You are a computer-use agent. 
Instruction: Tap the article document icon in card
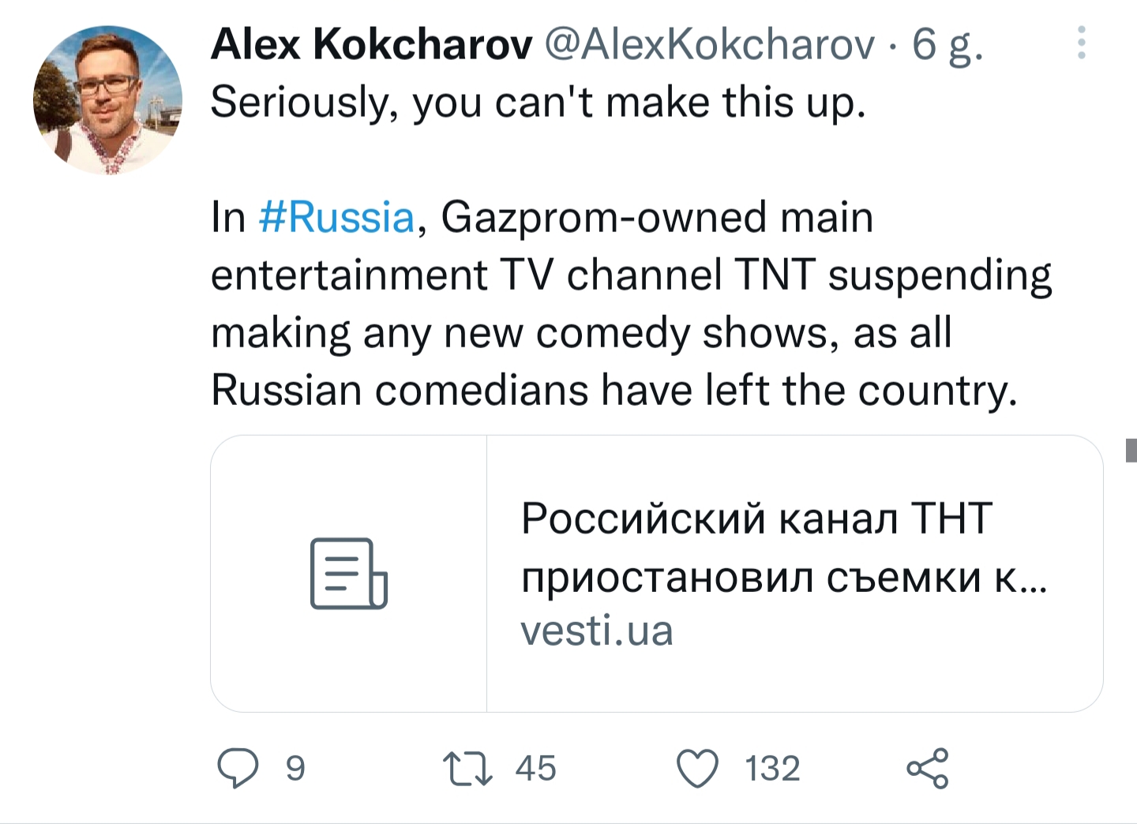349,574
